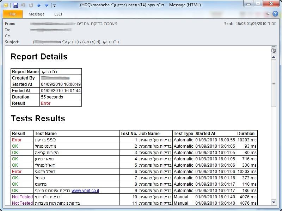The image size is (282, 211).
Task: Click the sender name מערכת בדיקת אתרים
Action: click(97, 24)
